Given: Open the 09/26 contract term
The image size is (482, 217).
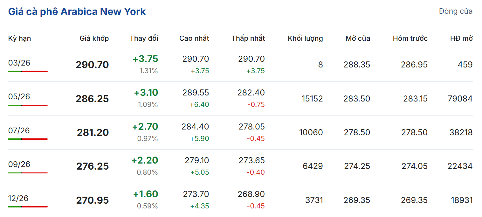Looking at the screenshot, I should click(x=19, y=164).
